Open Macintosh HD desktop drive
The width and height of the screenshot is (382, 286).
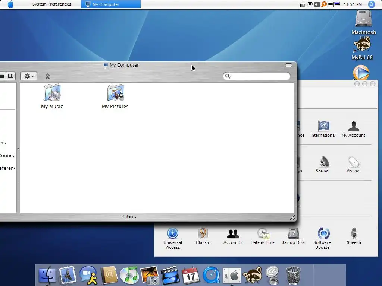point(363,19)
